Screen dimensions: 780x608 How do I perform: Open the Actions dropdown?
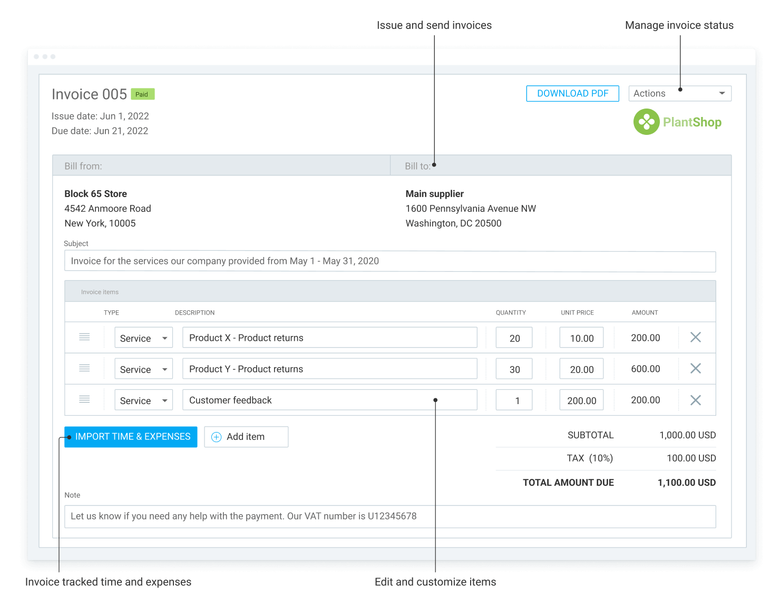tap(680, 93)
